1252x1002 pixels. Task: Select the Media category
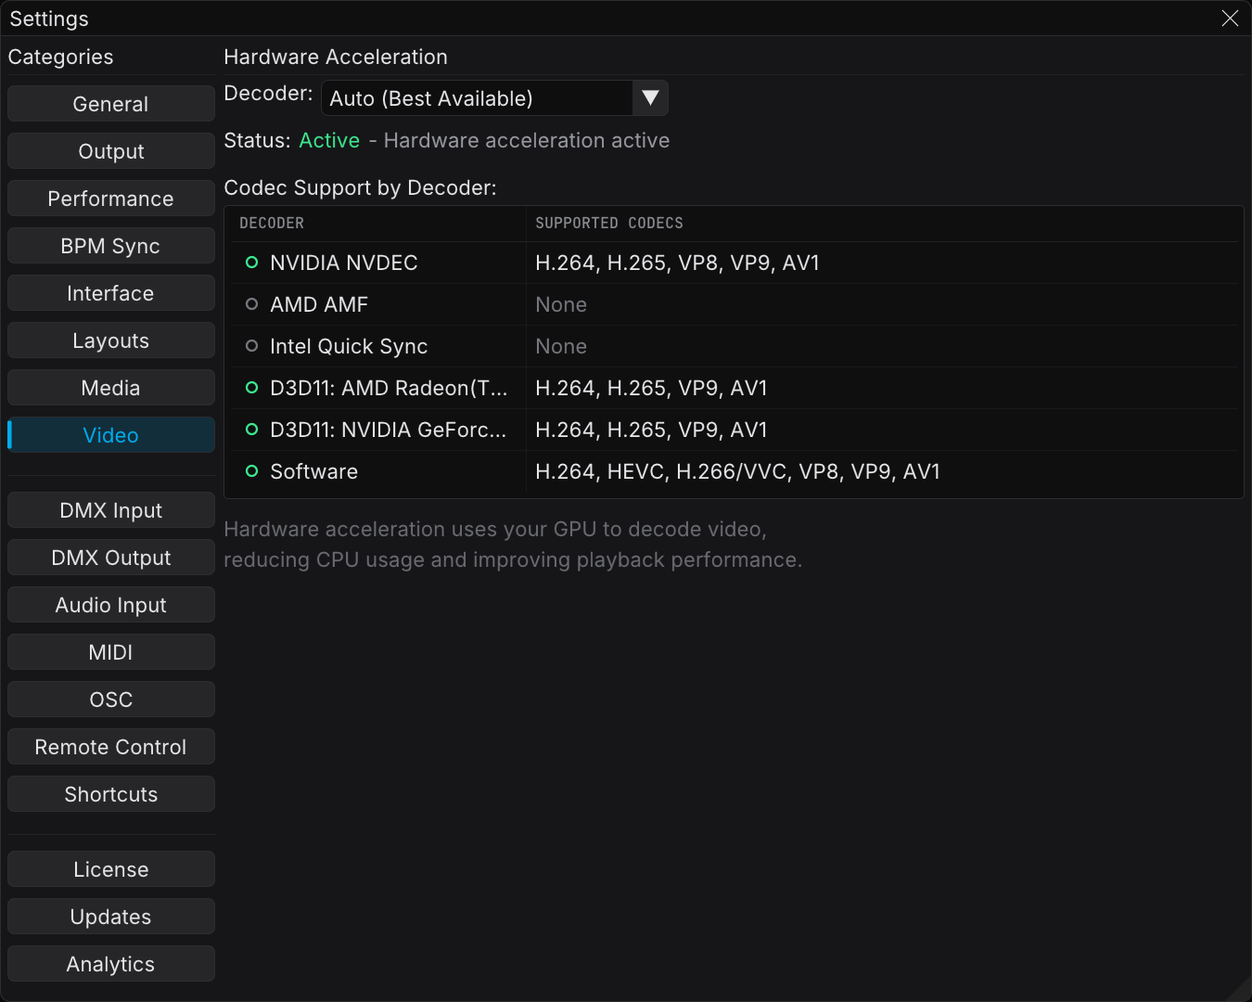[111, 388]
